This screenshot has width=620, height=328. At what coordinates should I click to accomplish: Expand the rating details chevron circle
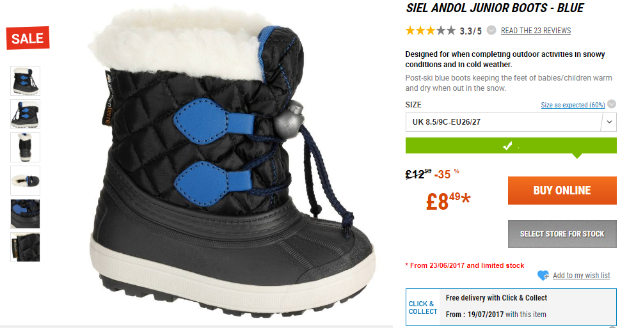491,30
